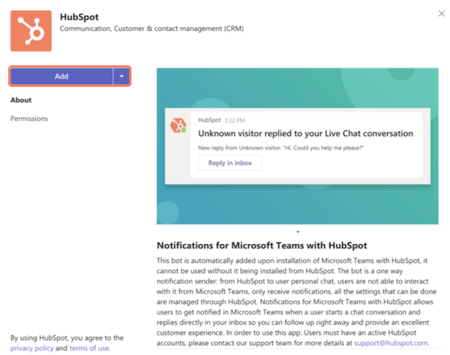Click Reply in inbox button

pos(229,163)
